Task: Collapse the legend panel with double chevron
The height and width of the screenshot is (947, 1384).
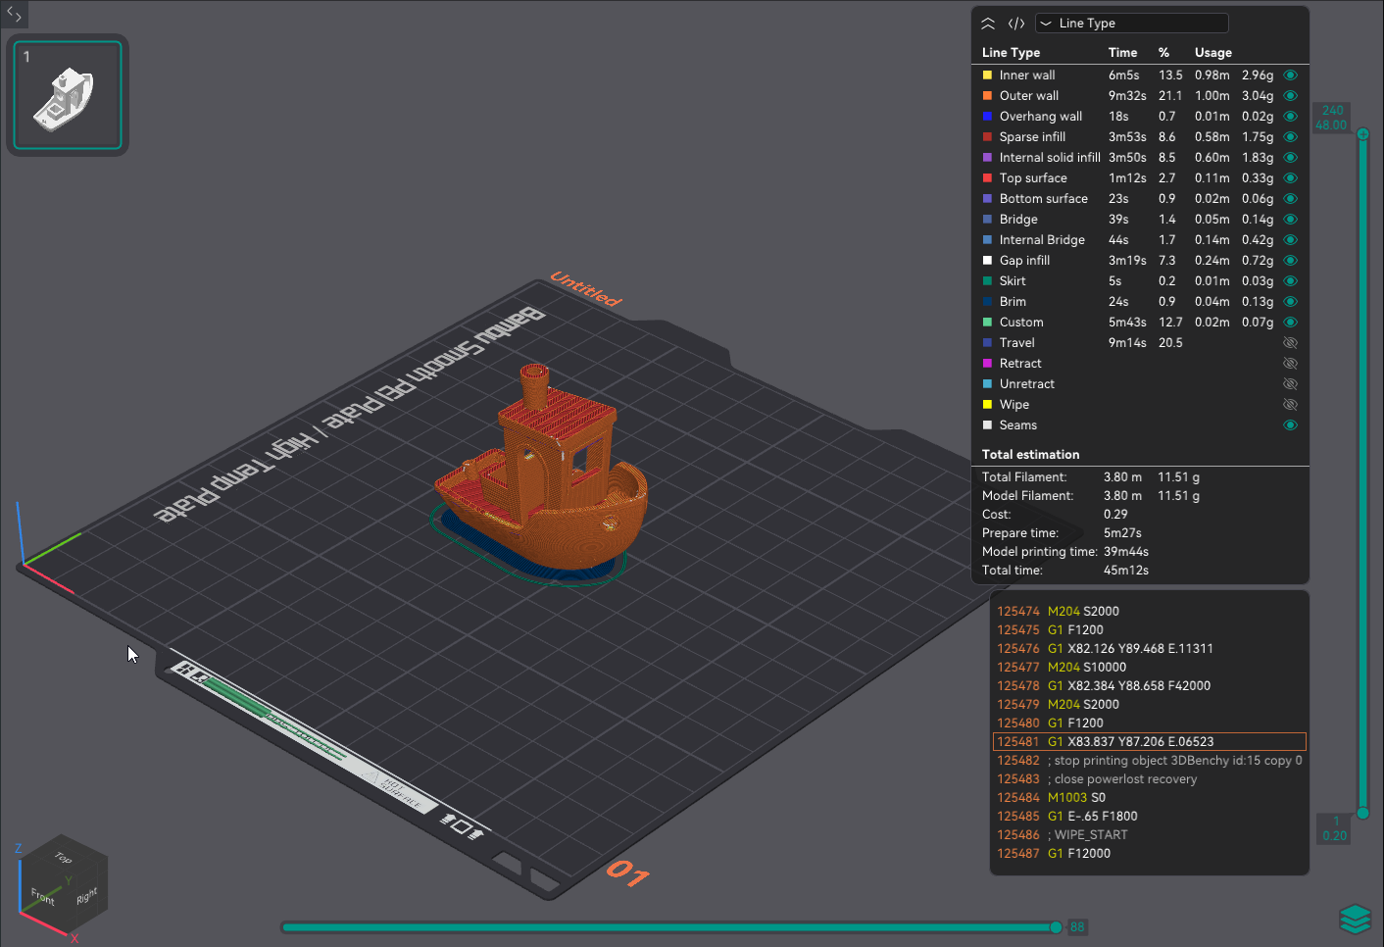Action: (988, 24)
